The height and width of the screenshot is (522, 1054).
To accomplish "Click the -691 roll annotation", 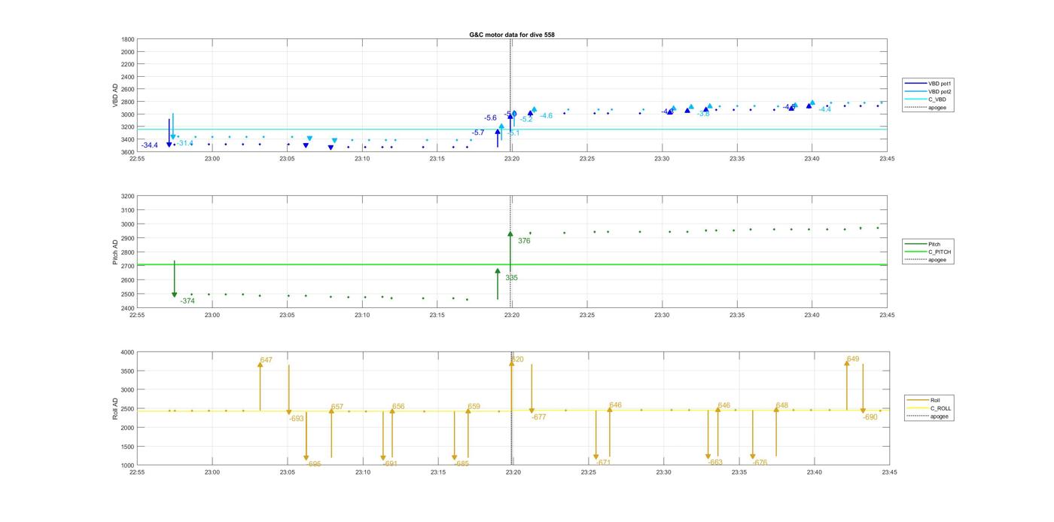I will (389, 464).
